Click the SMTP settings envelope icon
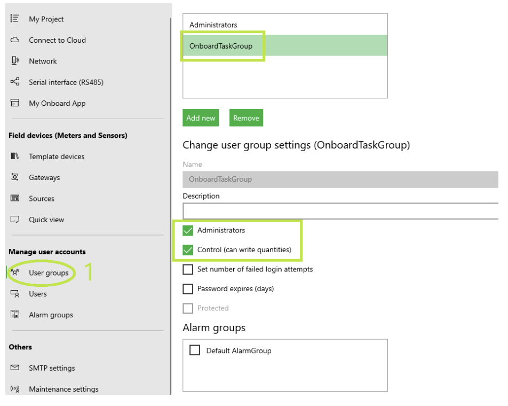The height and width of the screenshot is (406, 508). tap(14, 368)
